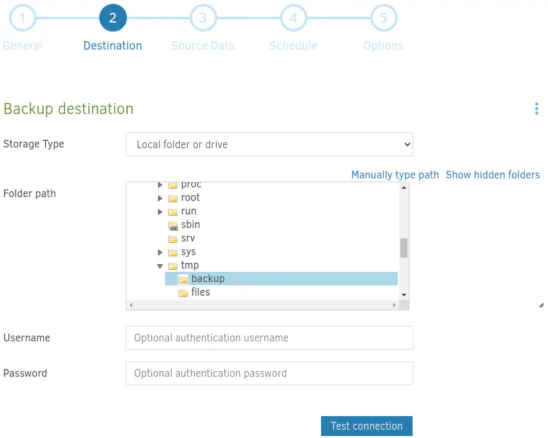The height and width of the screenshot is (438, 548).
Task: Expand the sys folder
Action: (161, 252)
